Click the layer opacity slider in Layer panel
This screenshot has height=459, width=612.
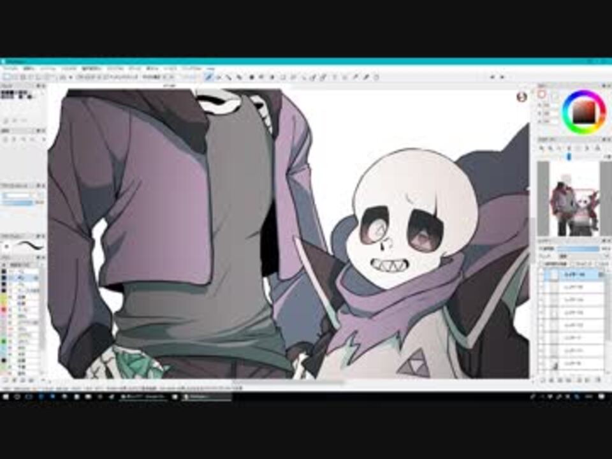tap(578, 249)
